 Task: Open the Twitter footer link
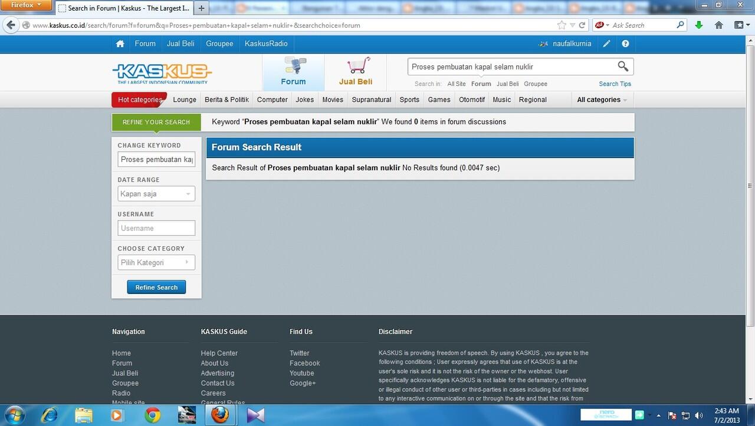(x=299, y=353)
